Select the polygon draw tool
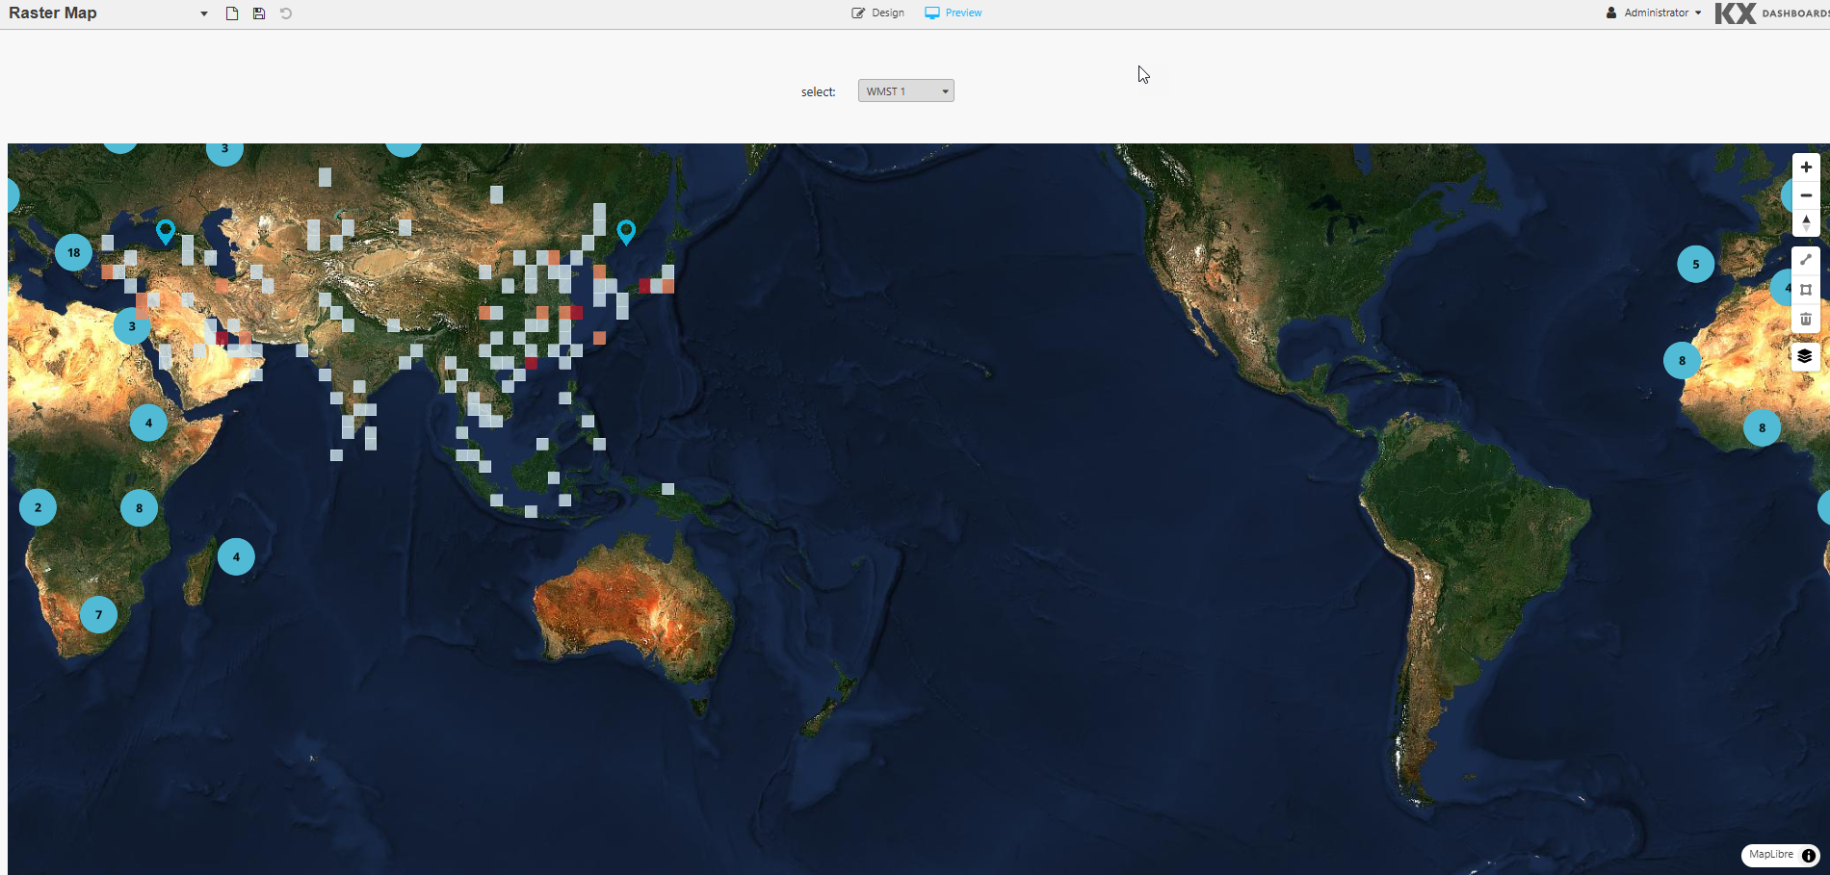1830x875 pixels. (1806, 290)
